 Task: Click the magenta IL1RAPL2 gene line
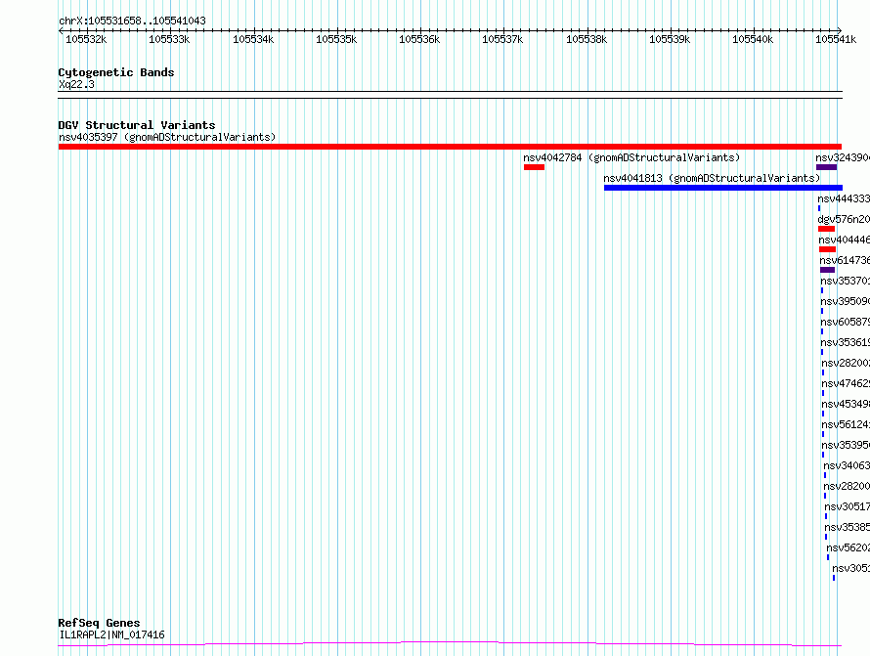tap(450, 644)
